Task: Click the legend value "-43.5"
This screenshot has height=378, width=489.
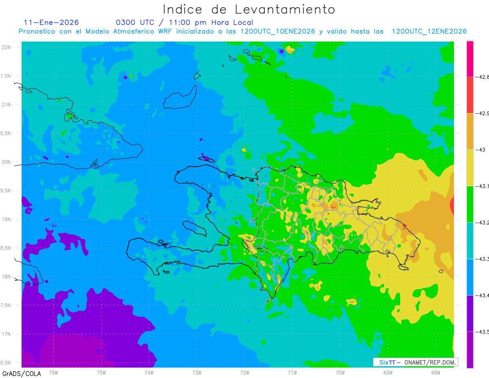Action: coord(482,332)
